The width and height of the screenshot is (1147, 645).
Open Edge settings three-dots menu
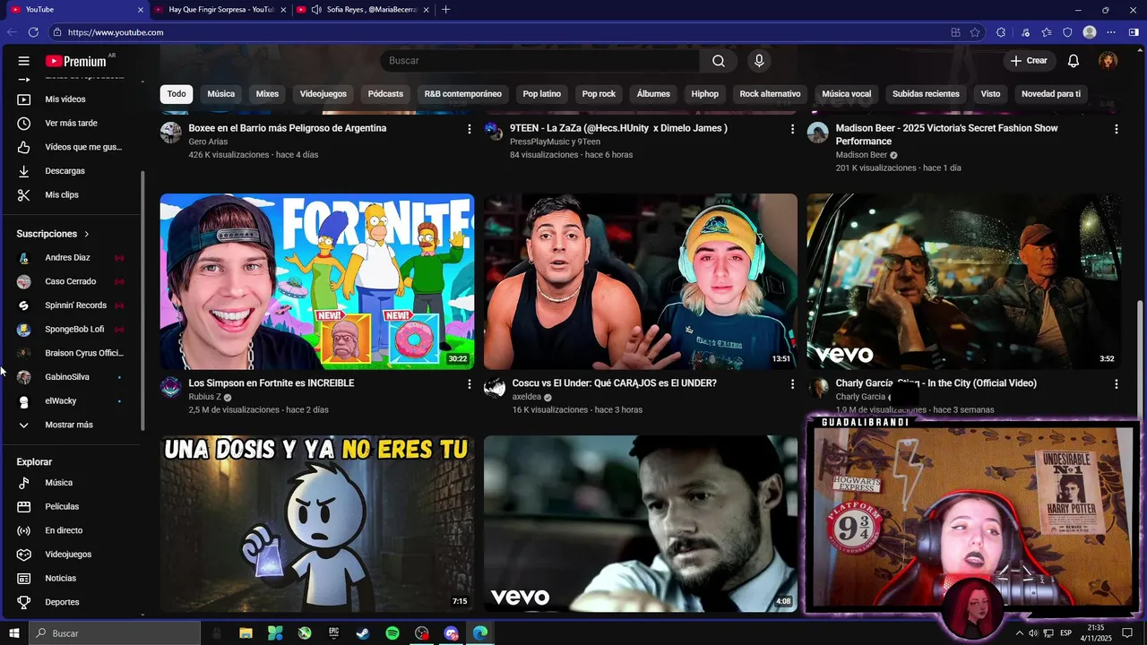click(1112, 32)
